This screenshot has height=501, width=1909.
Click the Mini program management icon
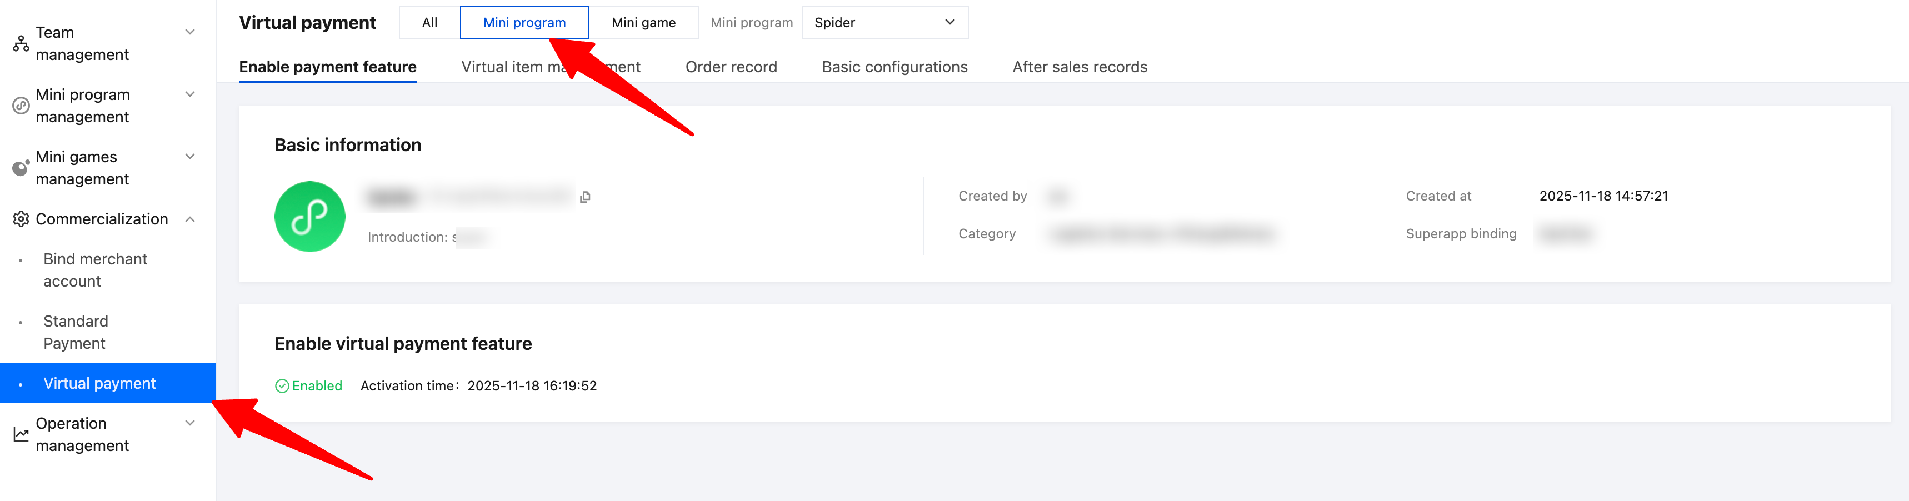[x=21, y=106]
